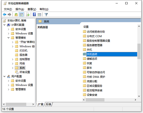Click the 所有设置 icon in tree

coord(17,72)
